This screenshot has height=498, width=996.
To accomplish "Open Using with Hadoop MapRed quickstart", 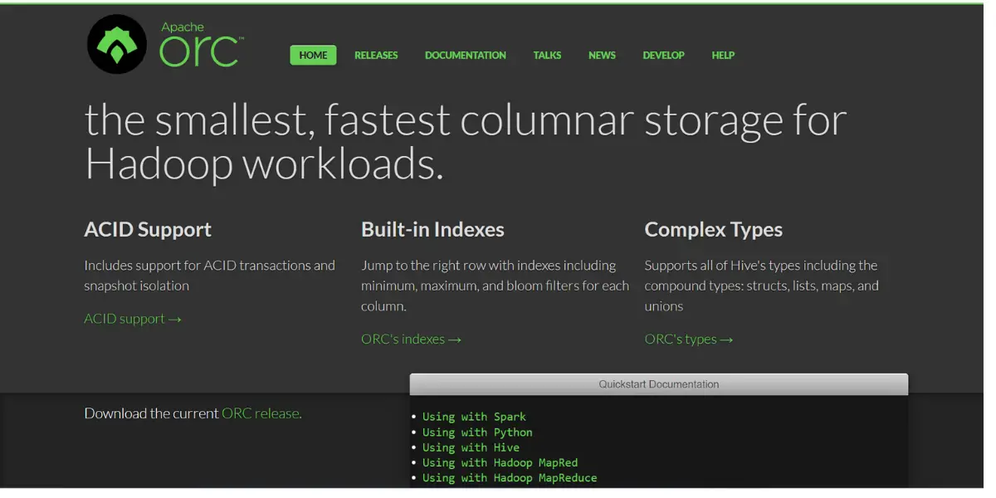I will click(500, 462).
